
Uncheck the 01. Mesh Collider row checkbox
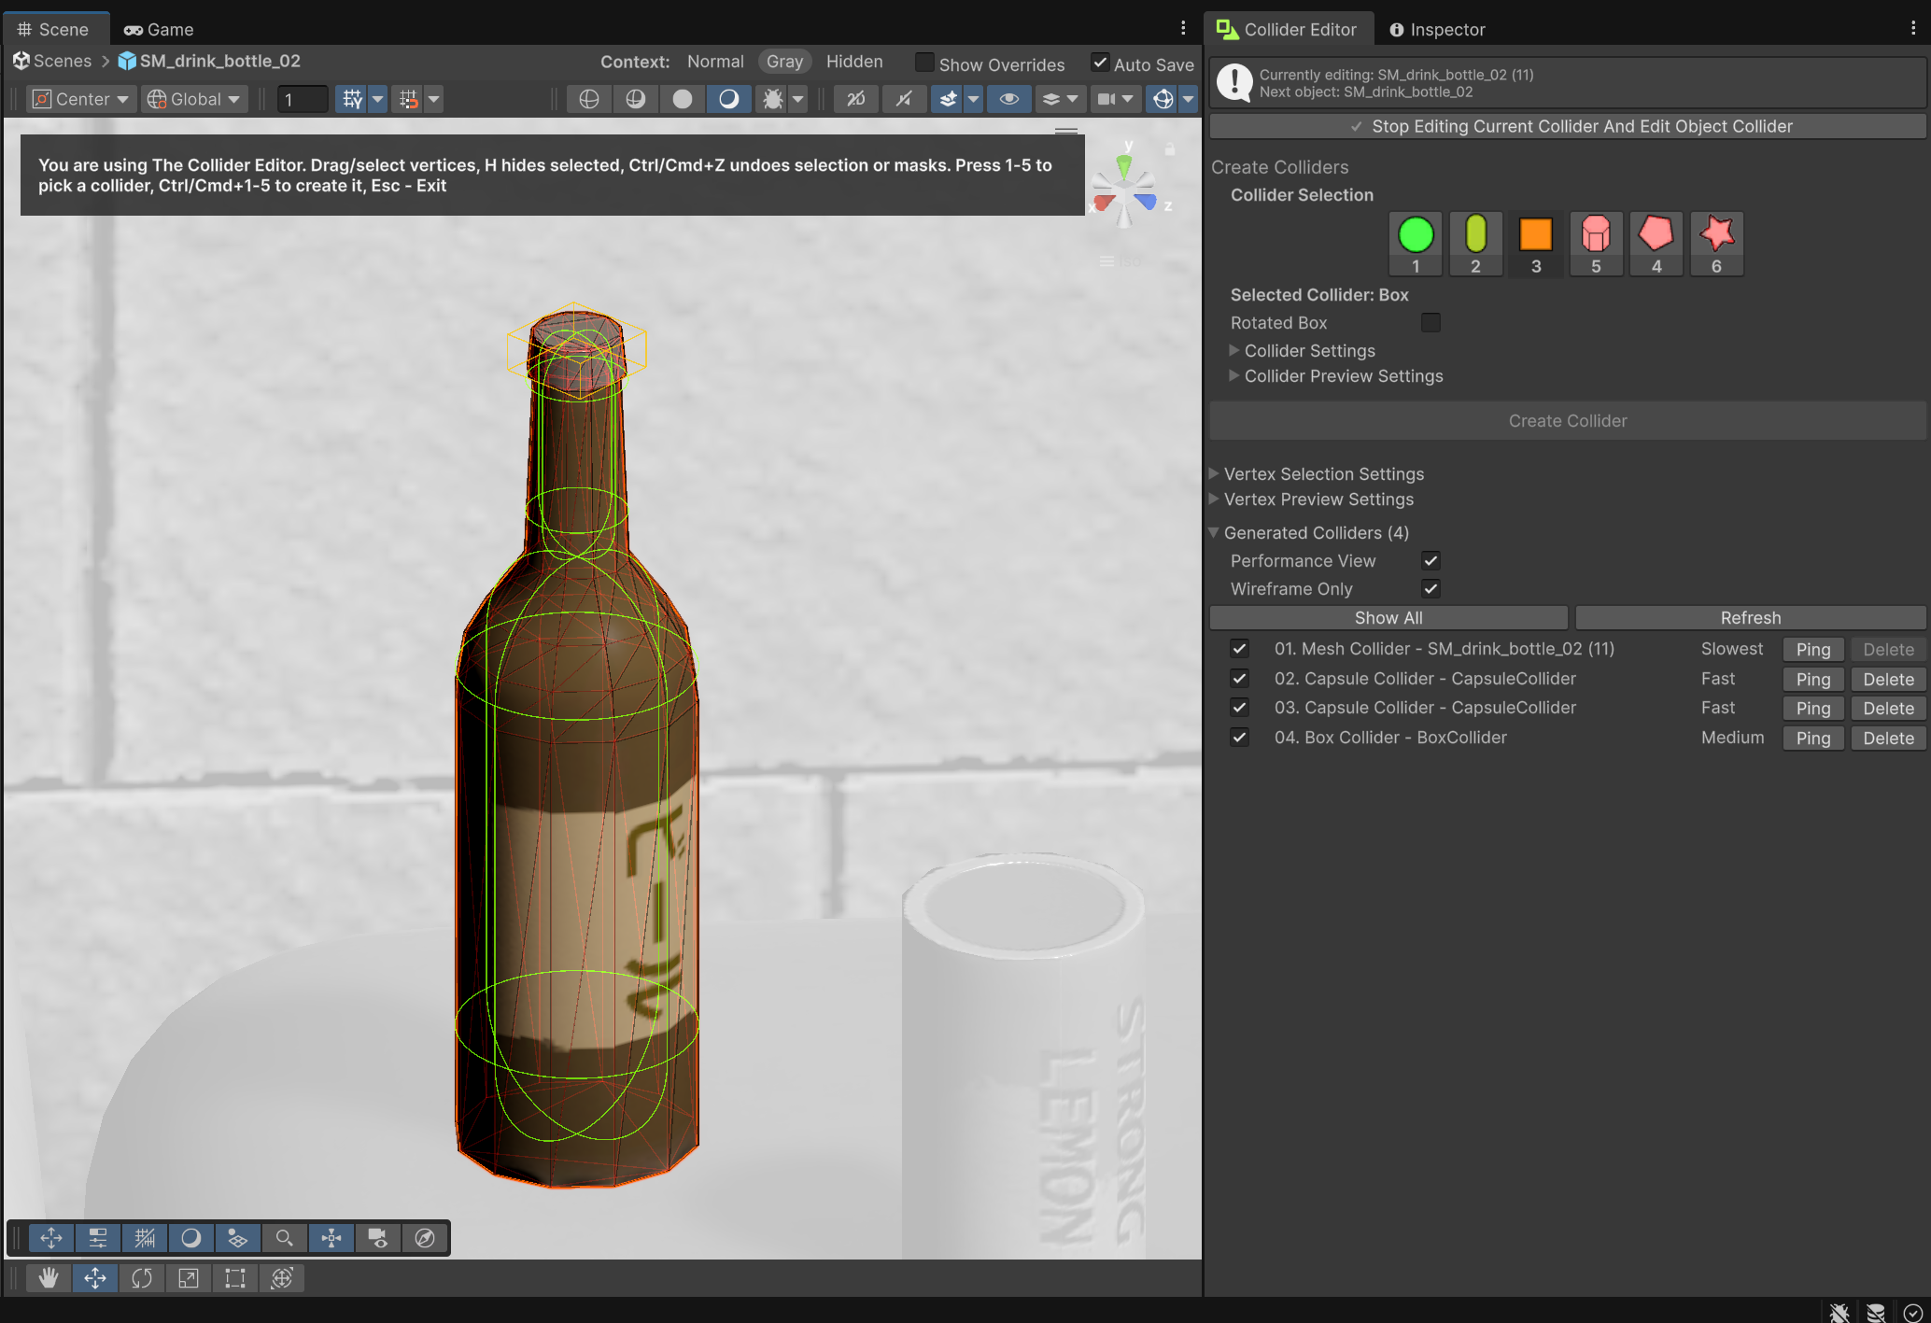tap(1239, 648)
